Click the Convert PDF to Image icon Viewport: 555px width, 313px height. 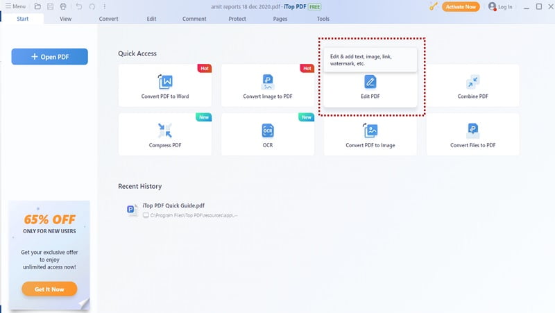pyautogui.click(x=370, y=130)
